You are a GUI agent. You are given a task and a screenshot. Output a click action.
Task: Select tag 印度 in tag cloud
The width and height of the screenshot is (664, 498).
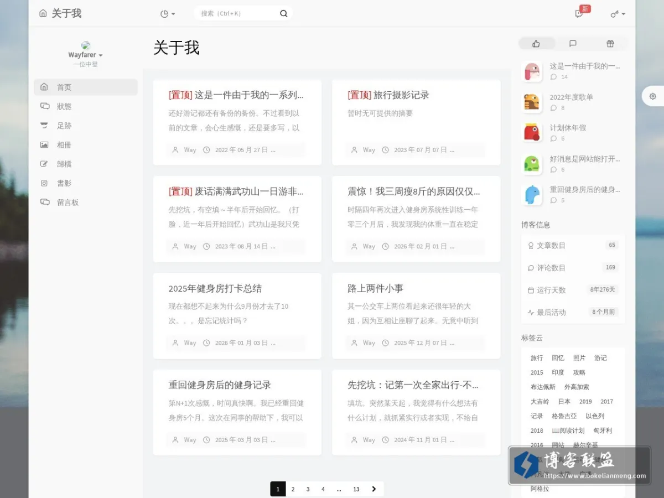point(558,372)
